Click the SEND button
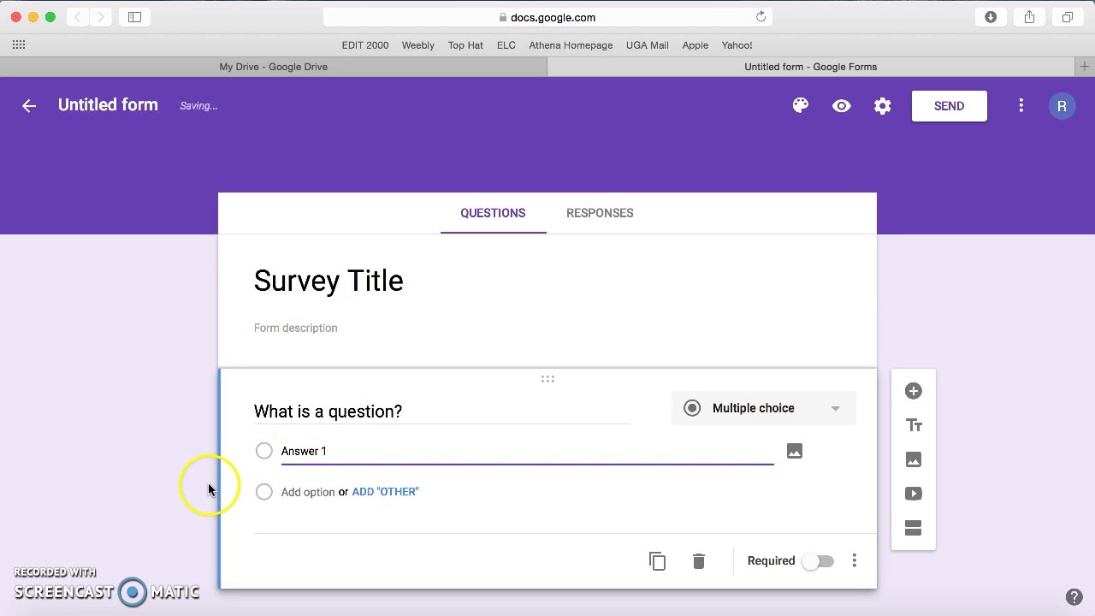1095x616 pixels. (949, 106)
